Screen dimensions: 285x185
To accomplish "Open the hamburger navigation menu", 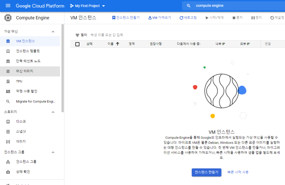I will (8, 6).
